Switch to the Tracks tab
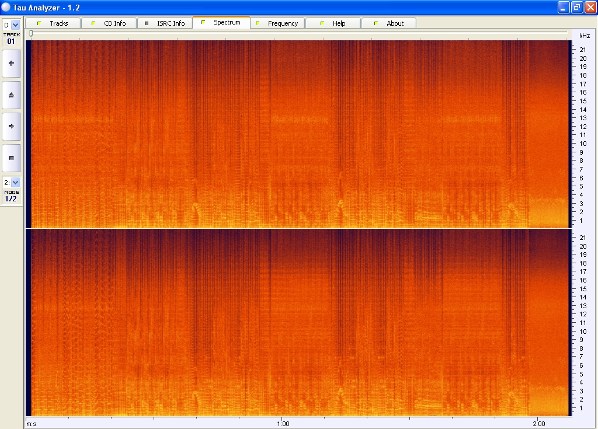The height and width of the screenshot is (429, 598). coord(53,23)
